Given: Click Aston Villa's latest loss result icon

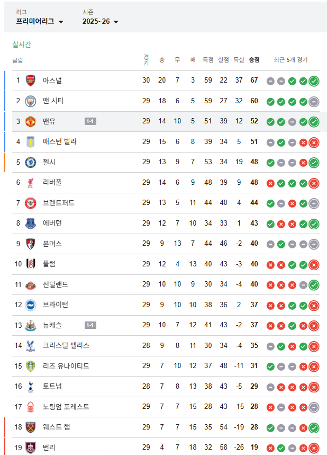Looking at the screenshot, I should (314, 142).
